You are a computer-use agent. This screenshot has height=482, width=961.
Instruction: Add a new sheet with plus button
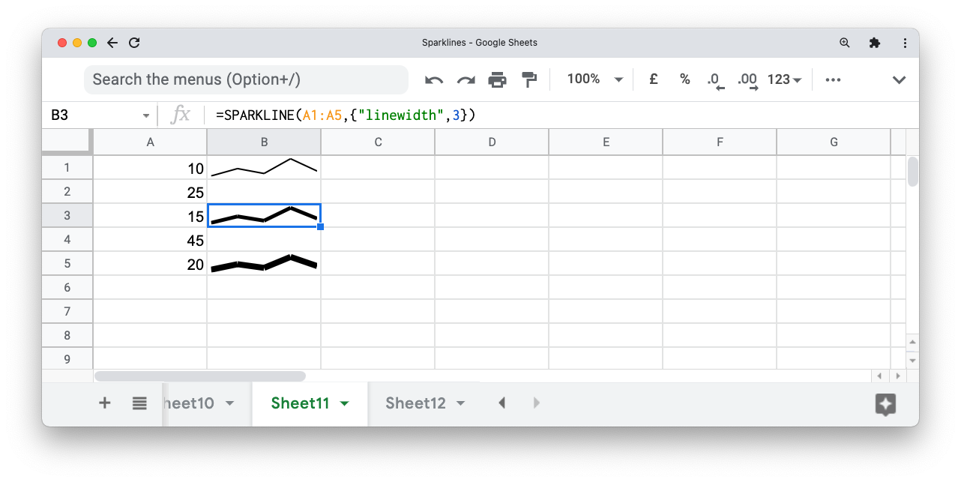tap(104, 403)
